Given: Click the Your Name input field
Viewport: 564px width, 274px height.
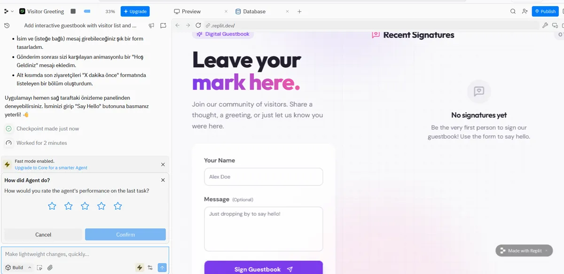Looking at the screenshot, I should click(x=264, y=177).
